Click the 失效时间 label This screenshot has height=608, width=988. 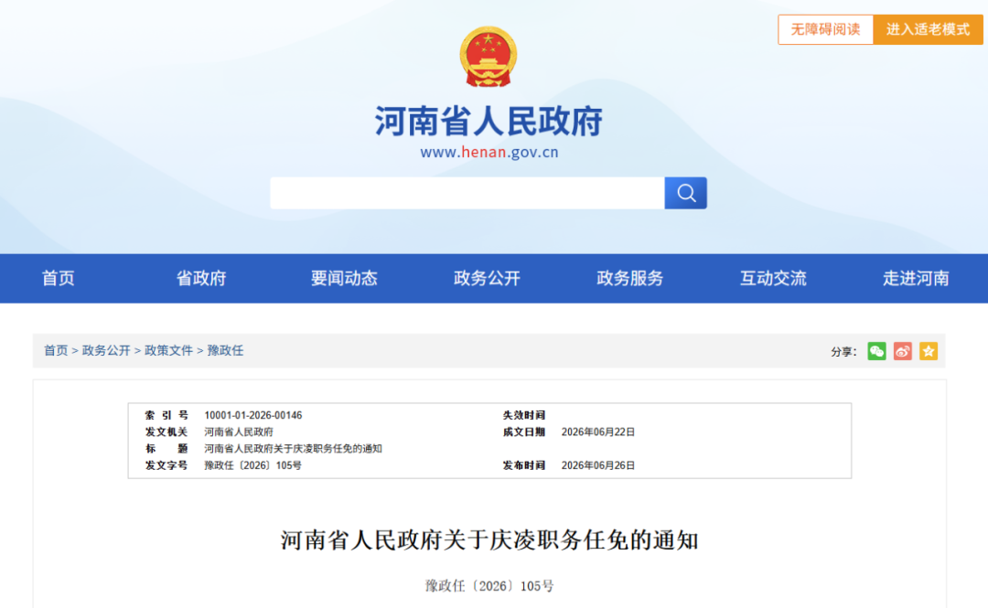(x=523, y=415)
